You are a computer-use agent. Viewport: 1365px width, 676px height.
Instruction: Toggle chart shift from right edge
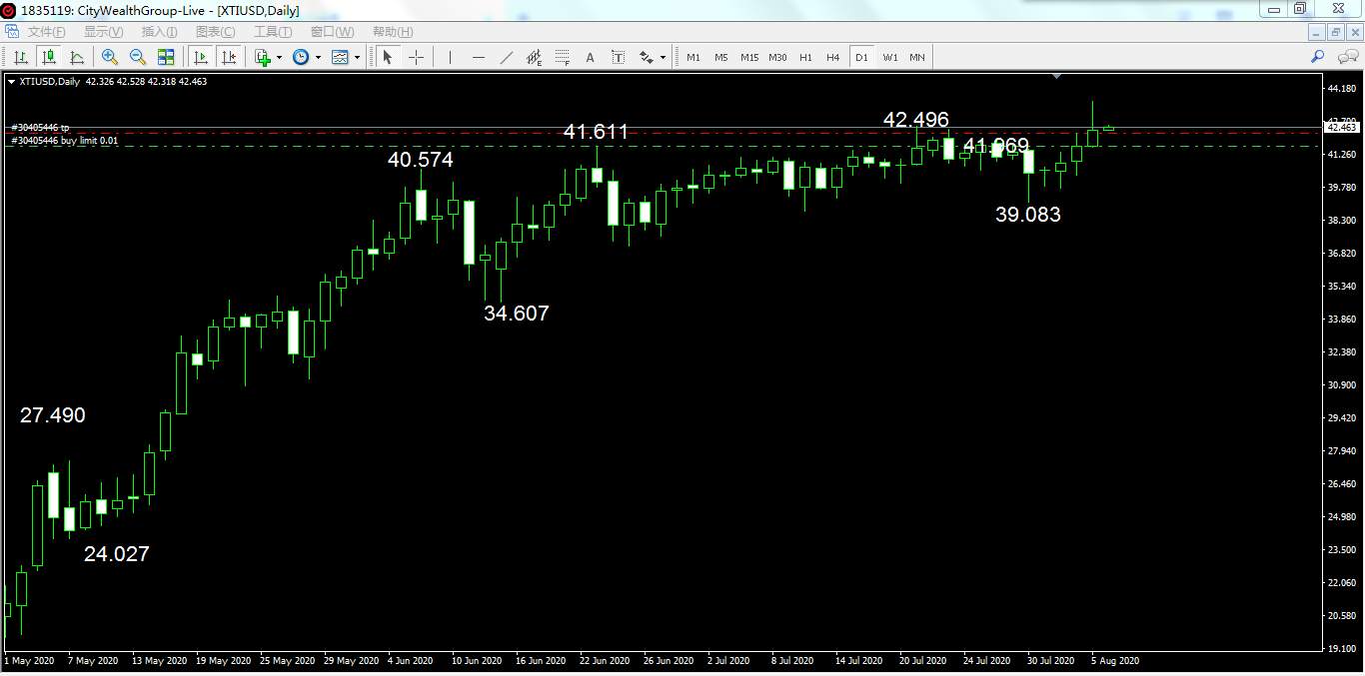tap(229, 57)
